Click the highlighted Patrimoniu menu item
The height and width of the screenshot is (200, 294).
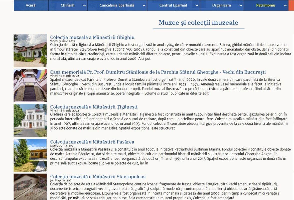point(265,5)
